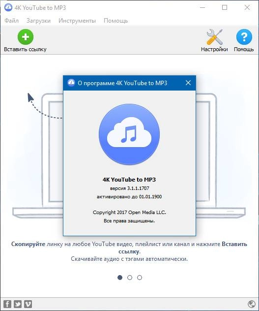
Task: Open the Facebook icon in status bar
Action: (7, 304)
